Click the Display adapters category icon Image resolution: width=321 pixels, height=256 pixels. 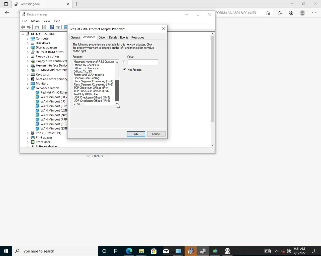pyautogui.click(x=33, y=47)
